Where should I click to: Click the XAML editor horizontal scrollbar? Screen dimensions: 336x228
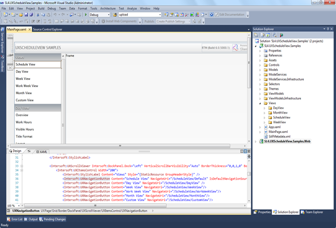(95, 206)
